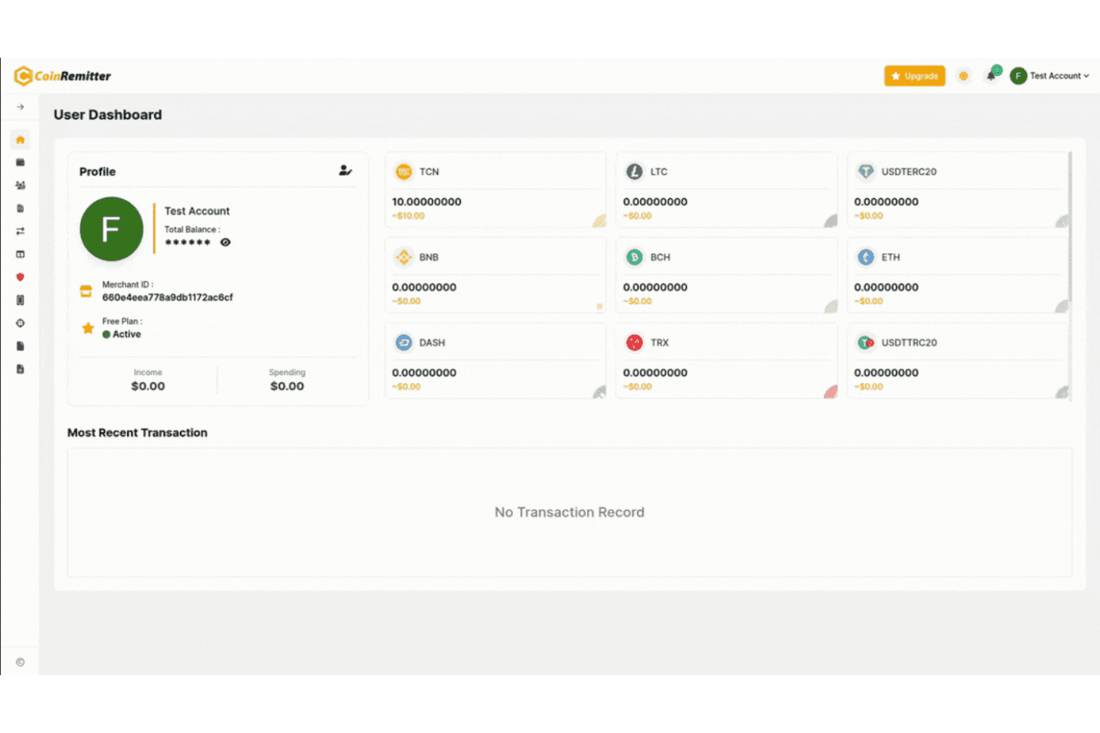Screen dimensions: 1100x733
Task: Open the crosshair circle sidebar icon
Action: click(20, 323)
